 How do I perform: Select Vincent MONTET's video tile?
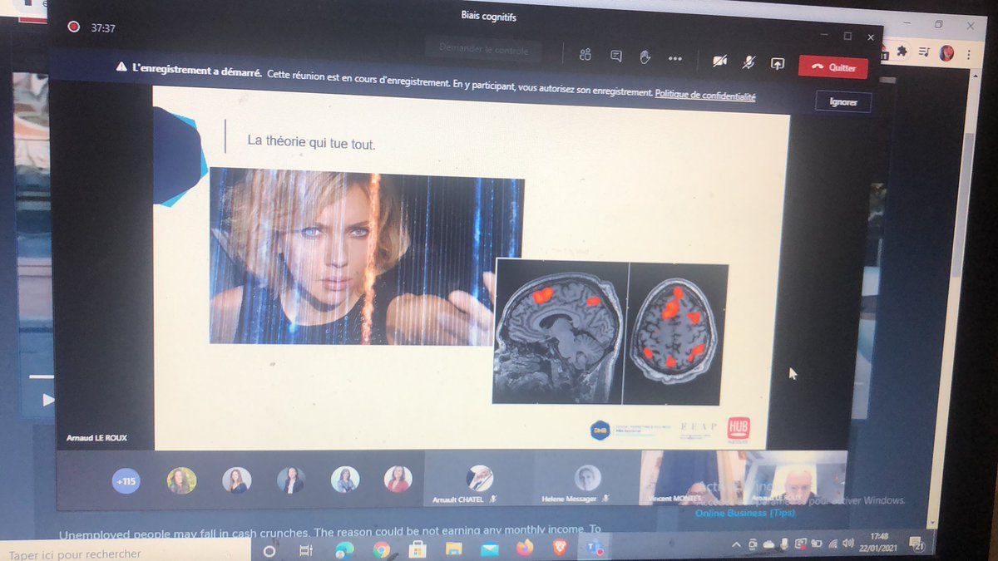click(690, 480)
